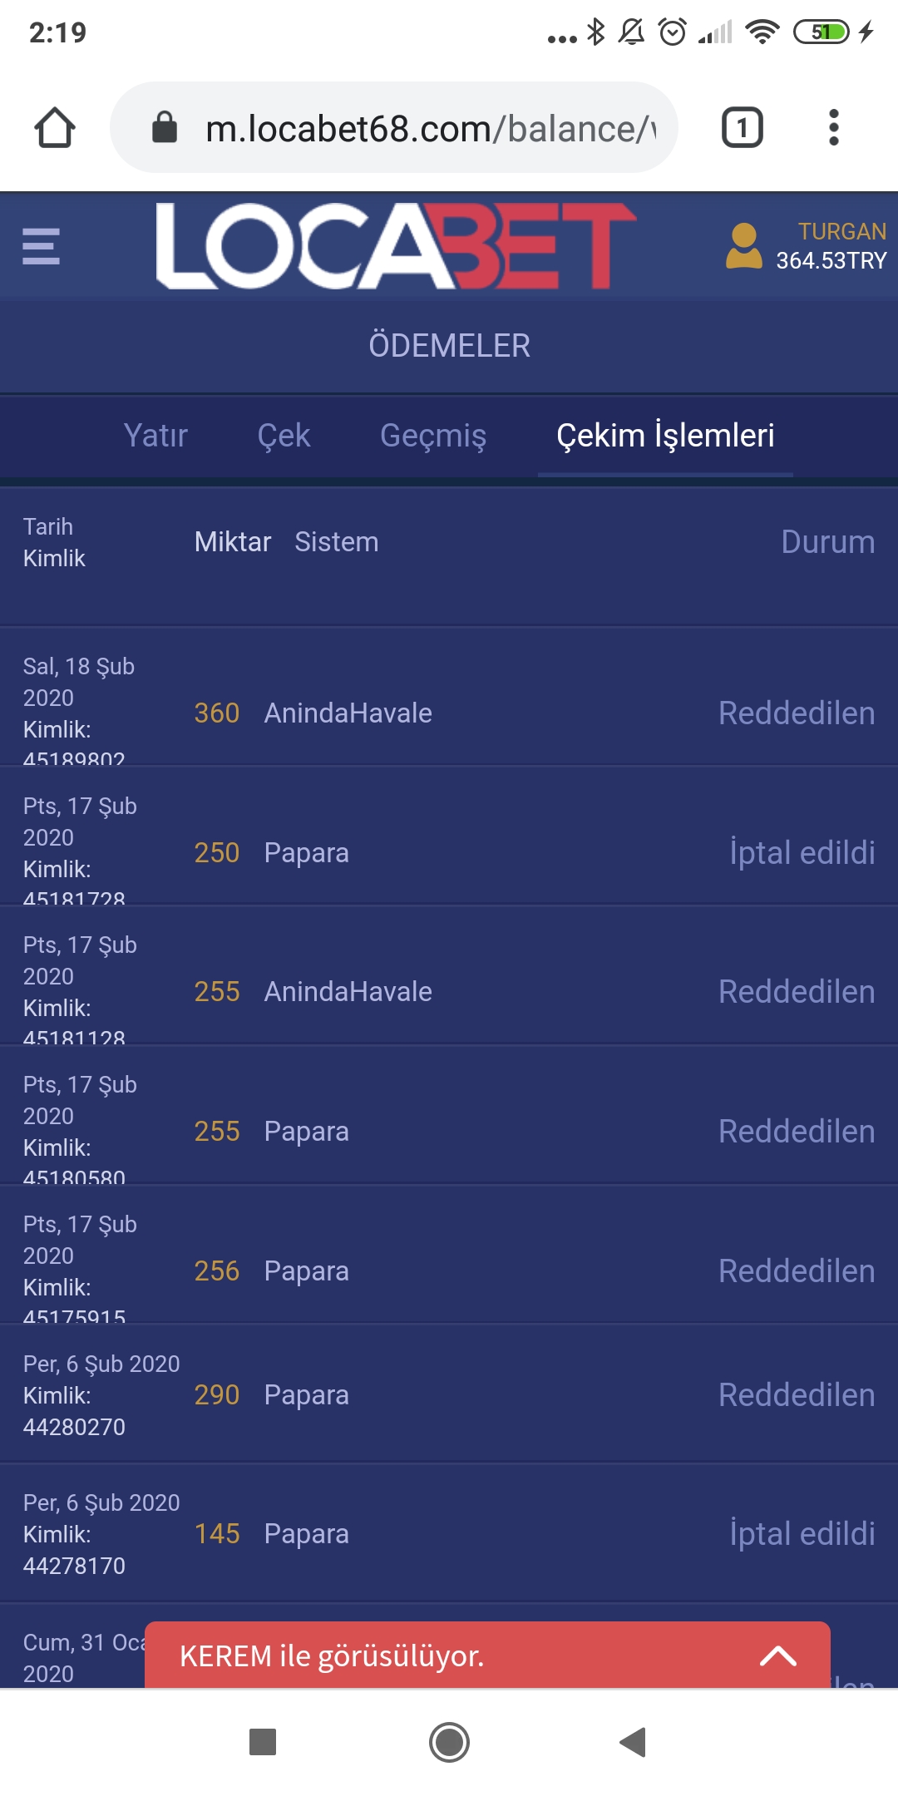Open the hamburger menu

click(x=41, y=247)
